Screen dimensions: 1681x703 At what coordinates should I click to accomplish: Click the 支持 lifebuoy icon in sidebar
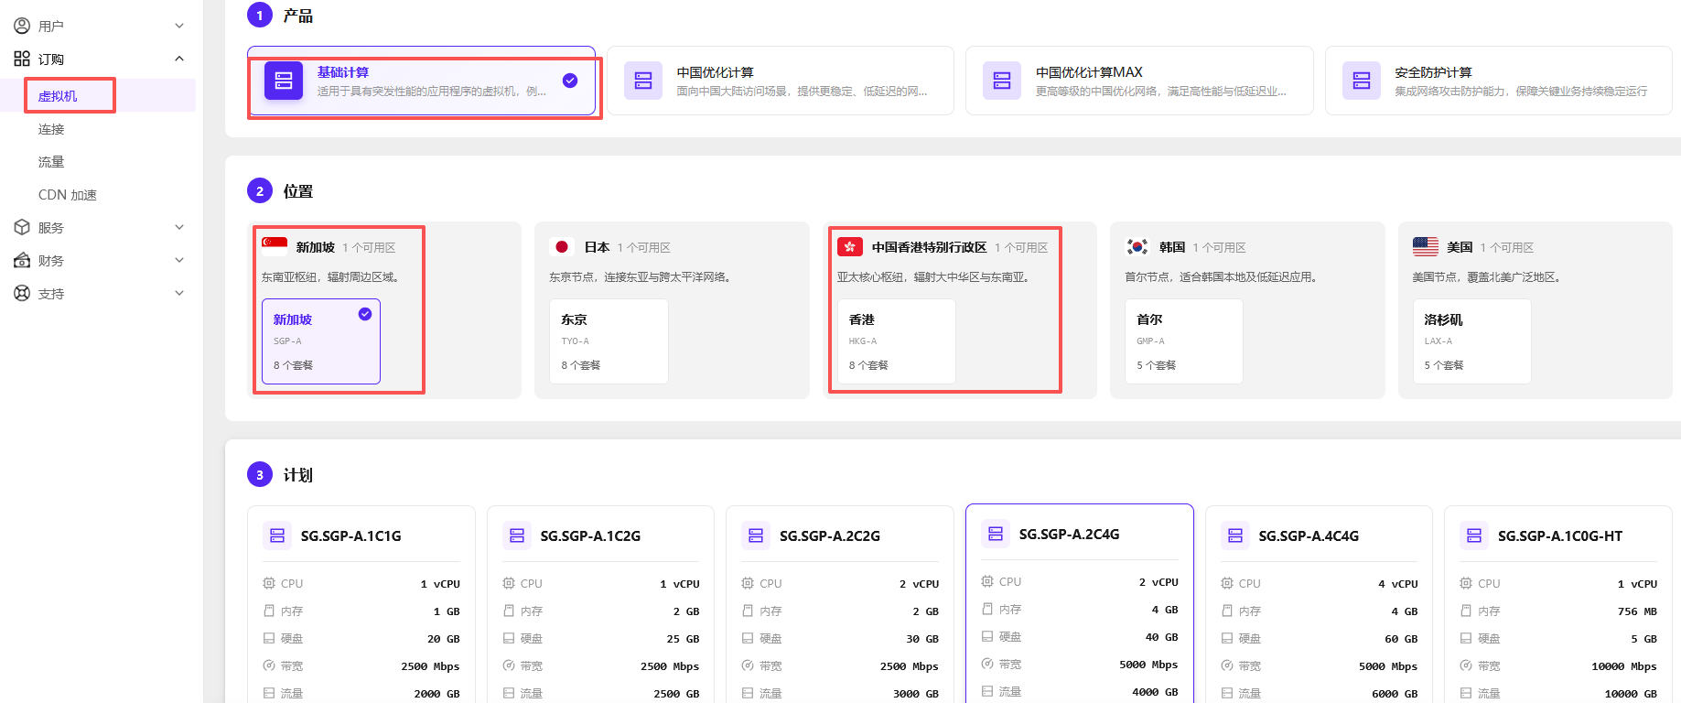click(x=22, y=293)
